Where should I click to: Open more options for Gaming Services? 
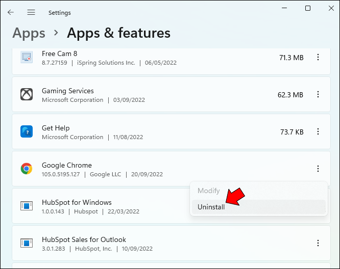pyautogui.click(x=318, y=94)
